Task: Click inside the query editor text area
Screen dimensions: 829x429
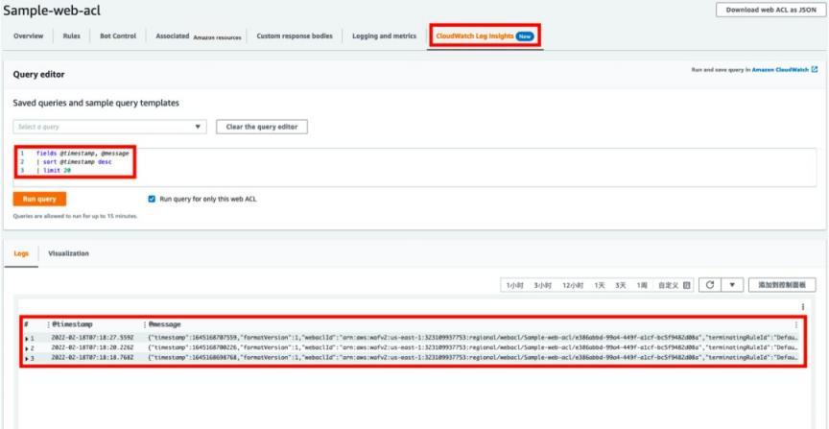Action: coord(414,167)
